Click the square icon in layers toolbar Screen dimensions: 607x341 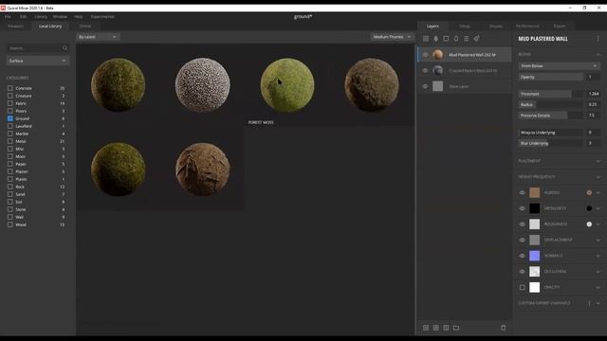pos(446,39)
